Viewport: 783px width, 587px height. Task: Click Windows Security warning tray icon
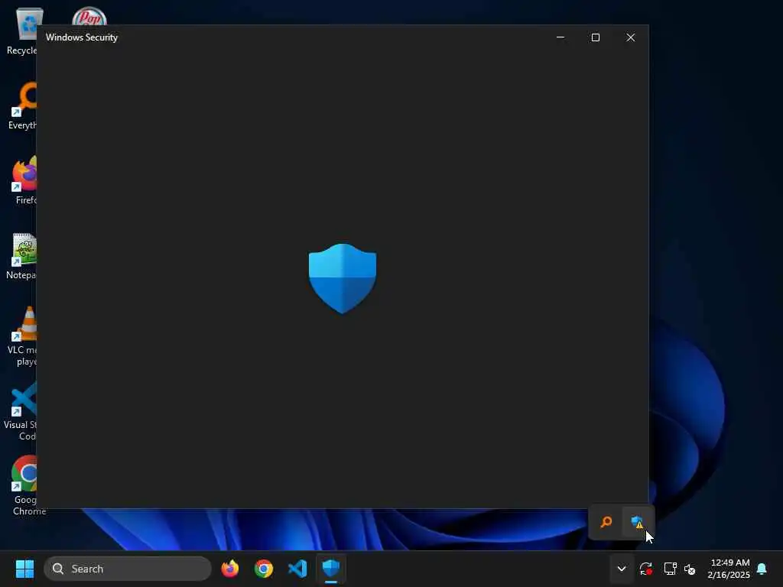[637, 522]
